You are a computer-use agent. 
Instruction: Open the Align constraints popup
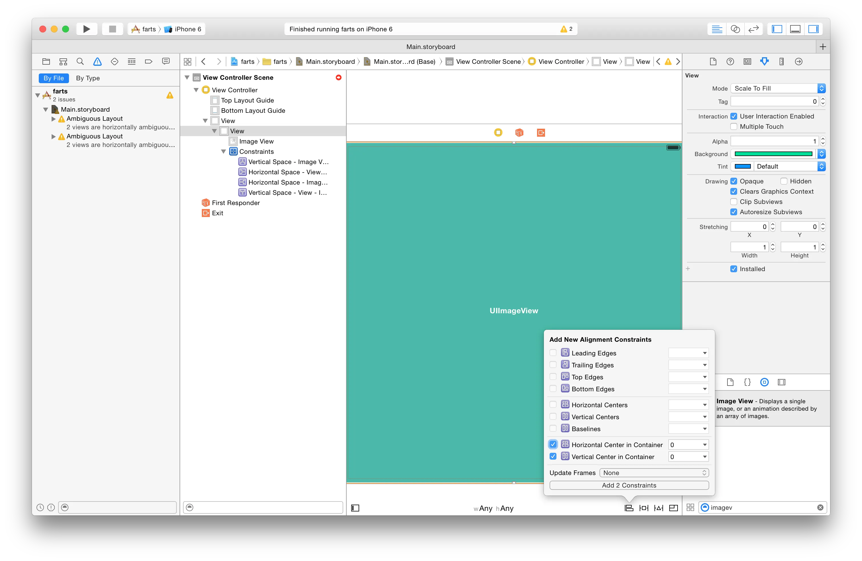pos(629,508)
